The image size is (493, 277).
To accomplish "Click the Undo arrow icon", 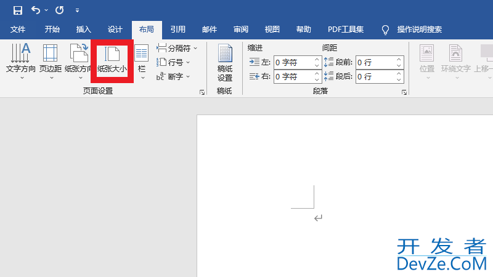I will (36, 10).
